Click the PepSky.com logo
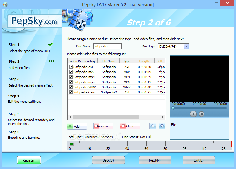Viewport: 236px width, 169px height. pos(34,21)
